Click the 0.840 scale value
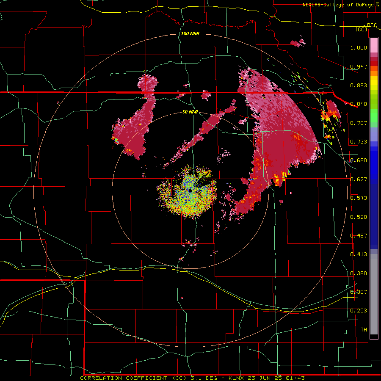This screenshot has width=381, height=381. click(359, 104)
